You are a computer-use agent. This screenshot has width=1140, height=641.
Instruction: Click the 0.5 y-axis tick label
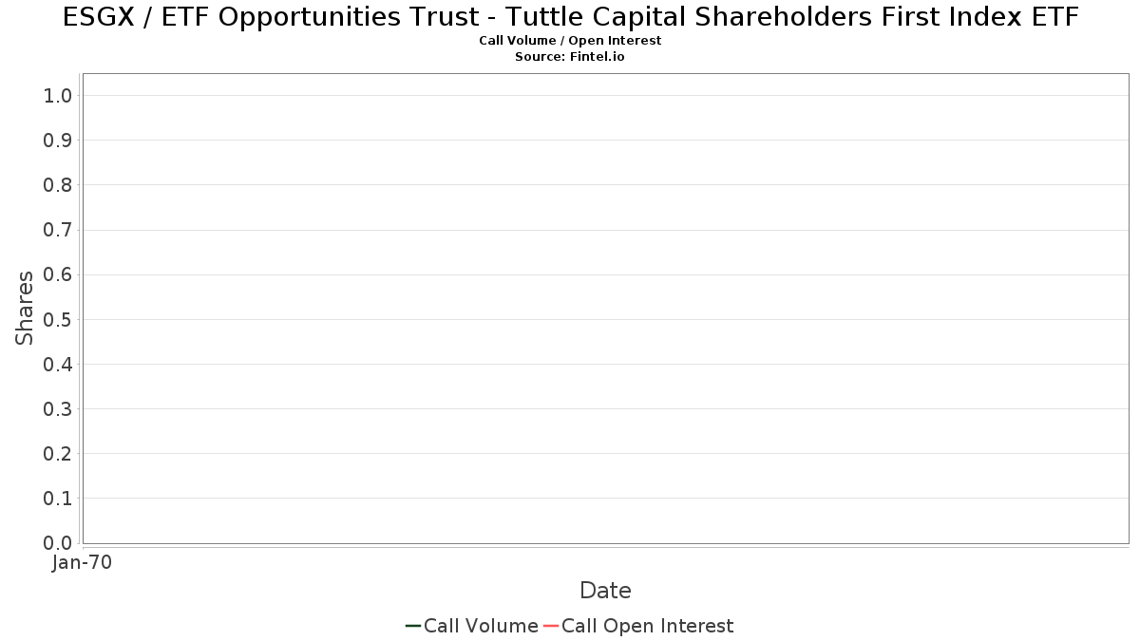(x=58, y=319)
